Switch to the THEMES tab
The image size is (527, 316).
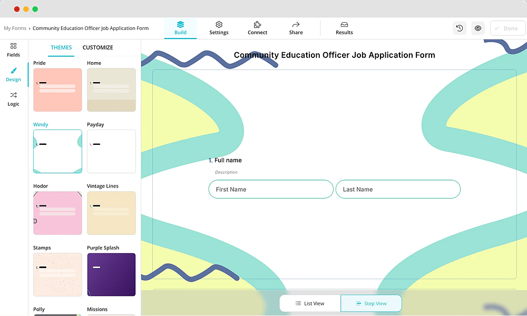[61, 47]
